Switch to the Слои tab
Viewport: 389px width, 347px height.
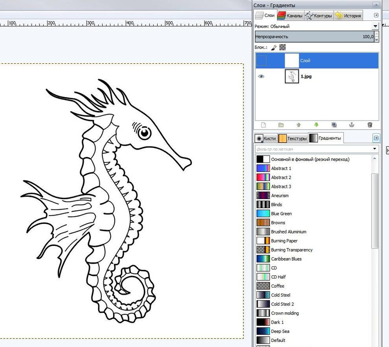coord(266,16)
